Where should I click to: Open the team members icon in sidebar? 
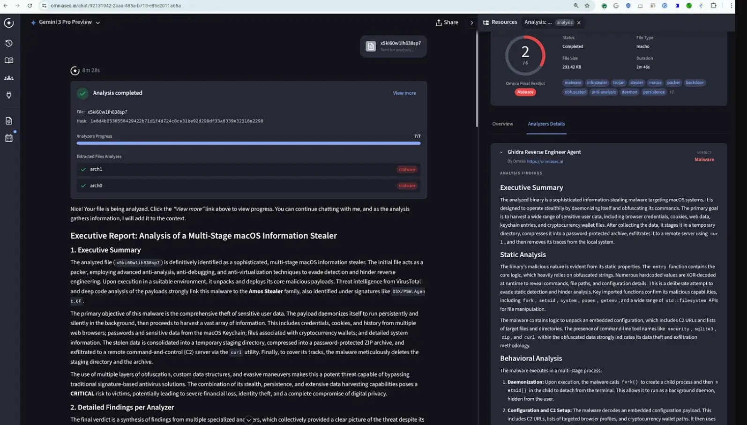click(9, 78)
